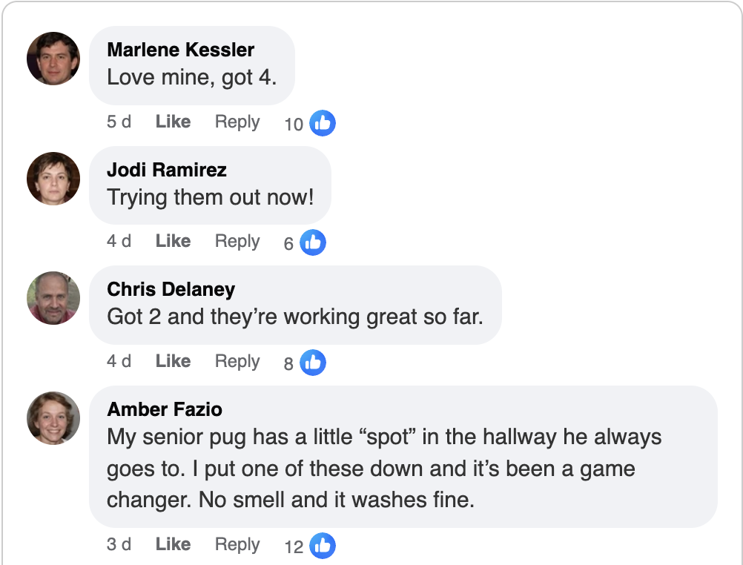Open Chris Delaney's profile picture
The height and width of the screenshot is (565, 743).
pos(53,299)
